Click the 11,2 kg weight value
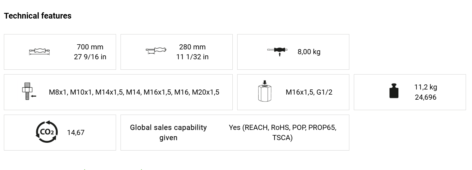Image resolution: width=472 pixels, height=170 pixels. click(425, 87)
